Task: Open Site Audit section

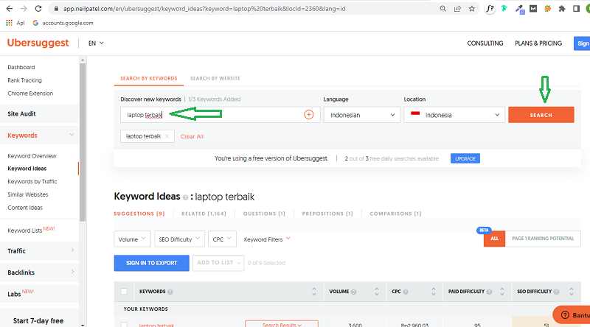Action: [21, 114]
